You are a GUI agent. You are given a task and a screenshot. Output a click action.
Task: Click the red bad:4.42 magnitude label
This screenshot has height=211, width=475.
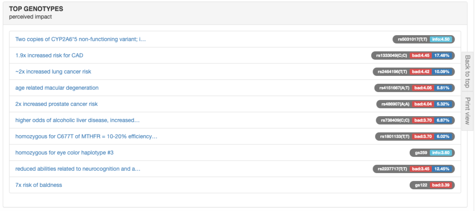point(421,72)
